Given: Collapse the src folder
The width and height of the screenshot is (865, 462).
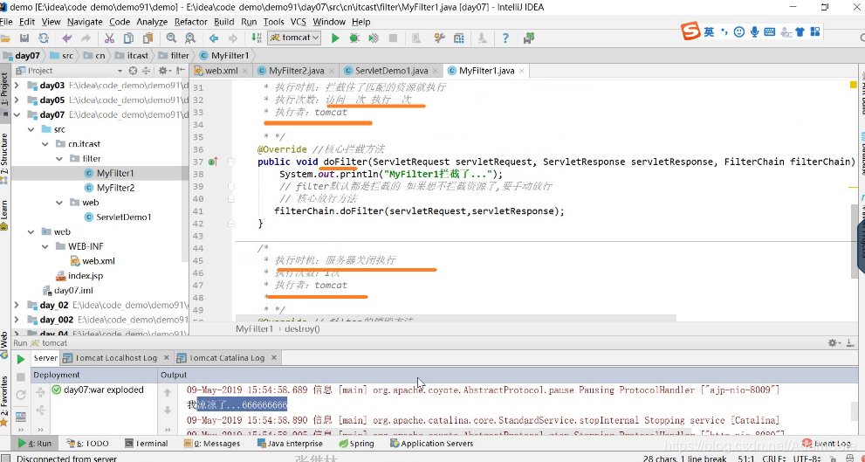Looking at the screenshot, I should coord(31,129).
